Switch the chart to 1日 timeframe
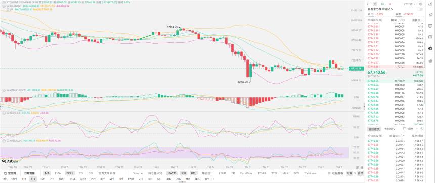435x183 pixels. pyautogui.click(x=33, y=179)
